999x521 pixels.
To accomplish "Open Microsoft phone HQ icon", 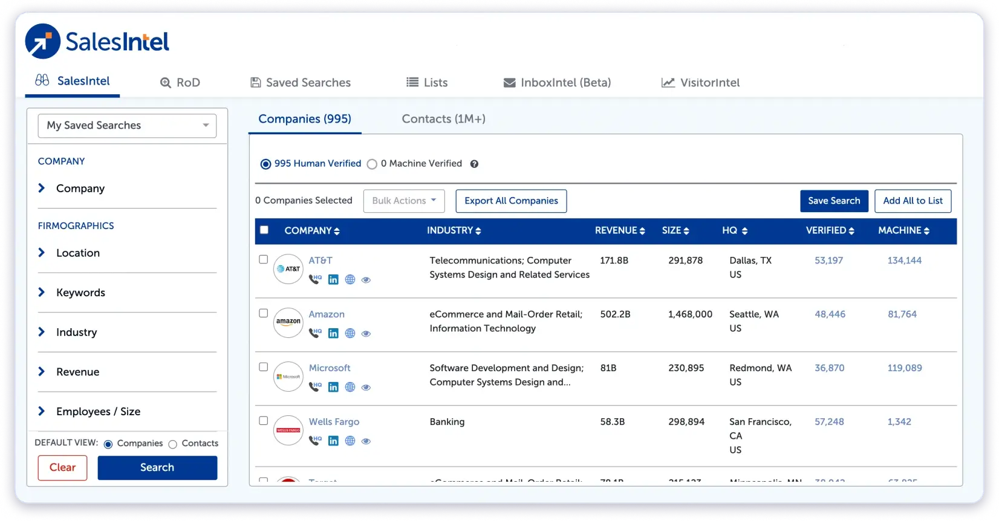I will [315, 387].
